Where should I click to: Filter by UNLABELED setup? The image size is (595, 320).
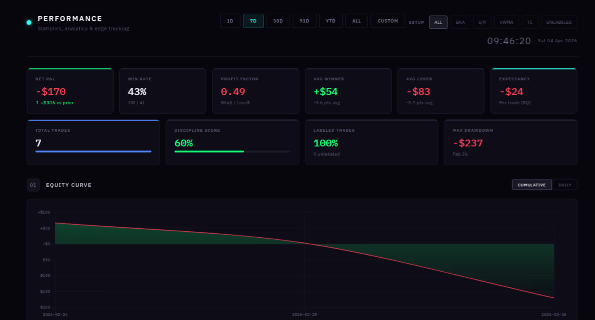[559, 23]
